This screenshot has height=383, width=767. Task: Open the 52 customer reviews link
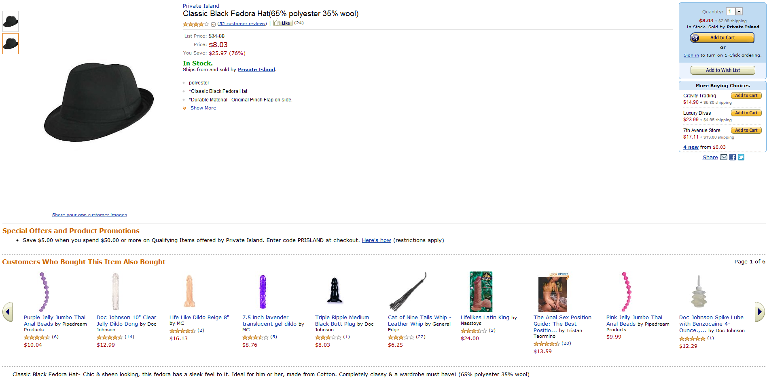coord(242,24)
